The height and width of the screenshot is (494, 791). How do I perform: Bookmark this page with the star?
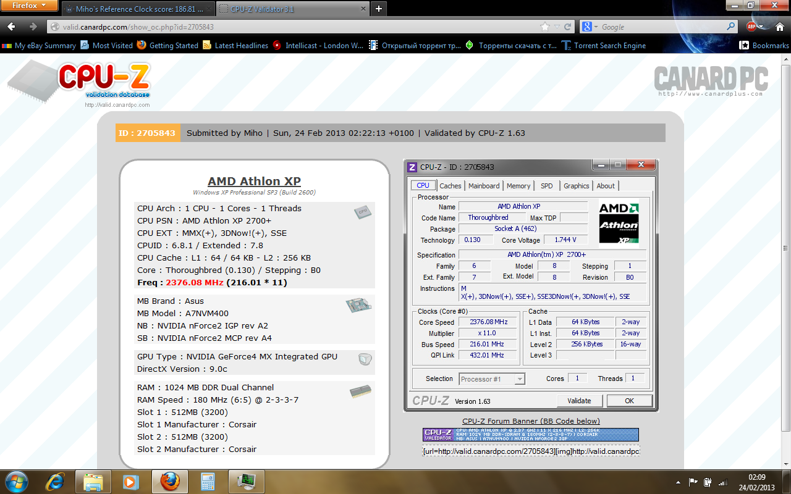544,27
